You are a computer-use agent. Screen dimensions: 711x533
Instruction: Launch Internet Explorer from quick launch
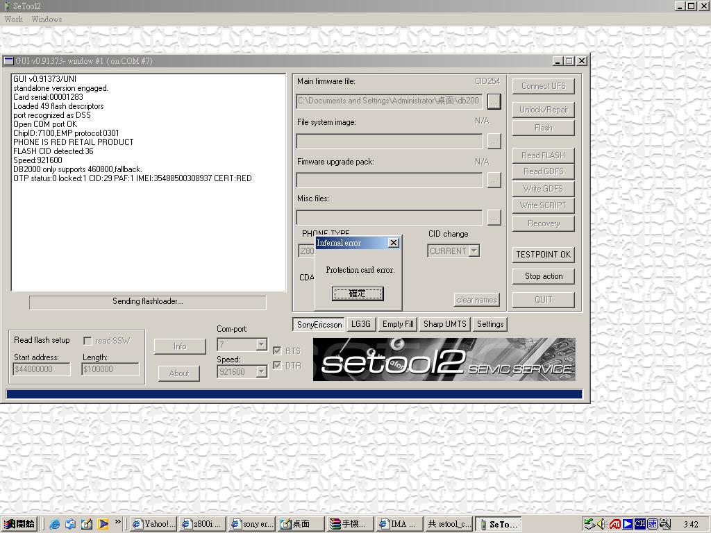click(x=55, y=524)
